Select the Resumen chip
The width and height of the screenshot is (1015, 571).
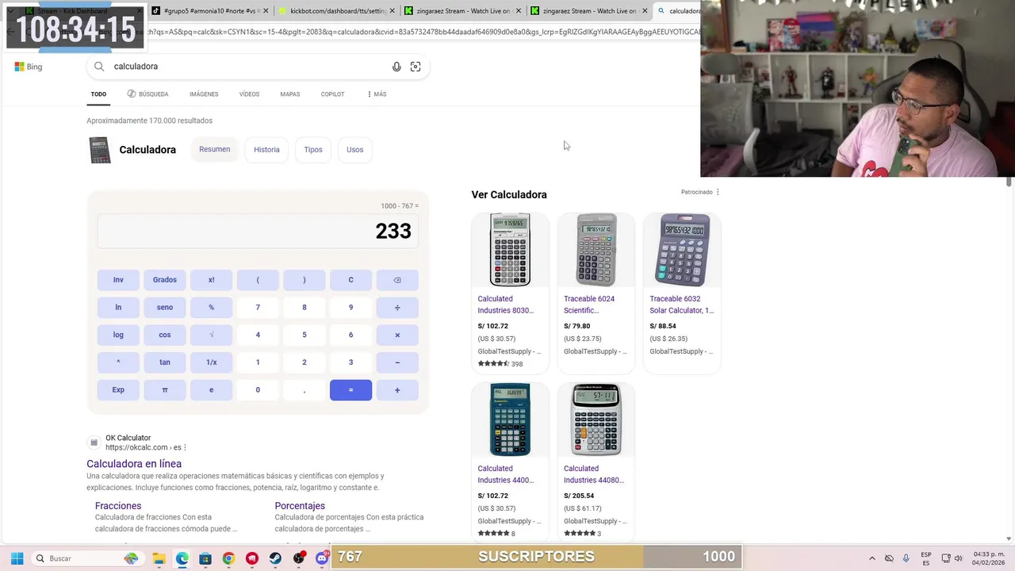click(215, 149)
